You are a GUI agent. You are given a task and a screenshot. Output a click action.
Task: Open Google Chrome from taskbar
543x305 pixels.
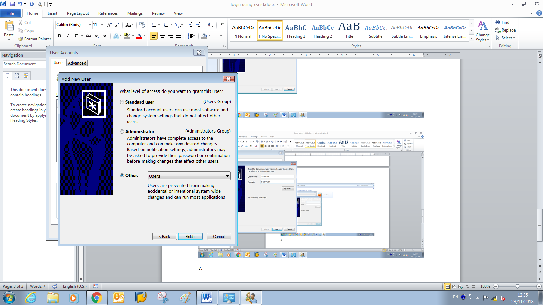point(97,298)
